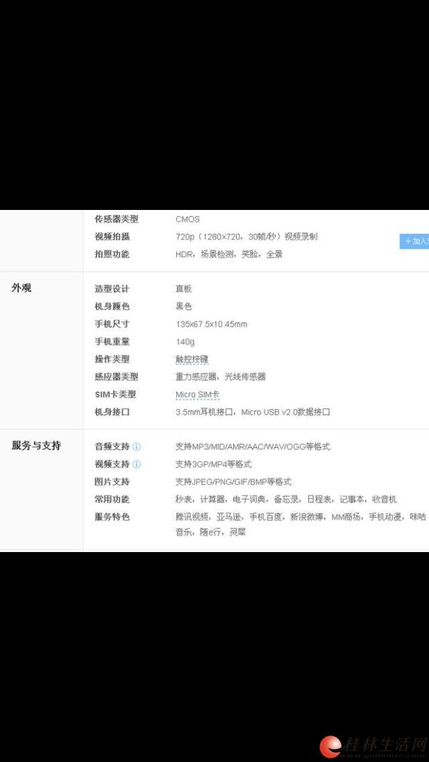This screenshot has height=762, width=429.
Task: Click the 手机尺寸 value 135x67.5x10.45mm
Action: pyautogui.click(x=211, y=325)
